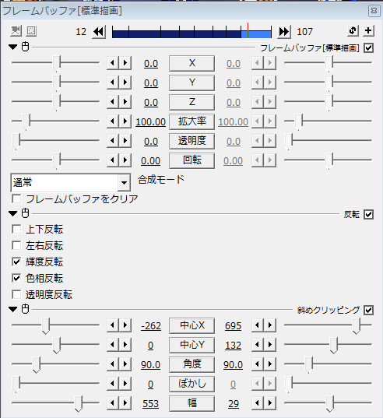
Task: Click the Y movement button
Action: click(192, 83)
